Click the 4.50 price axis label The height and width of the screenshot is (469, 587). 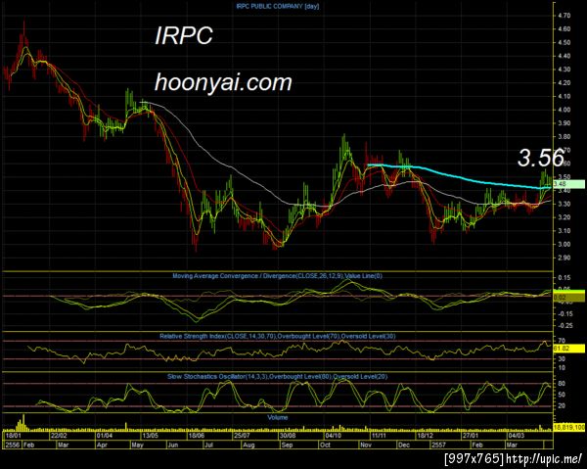(564, 43)
